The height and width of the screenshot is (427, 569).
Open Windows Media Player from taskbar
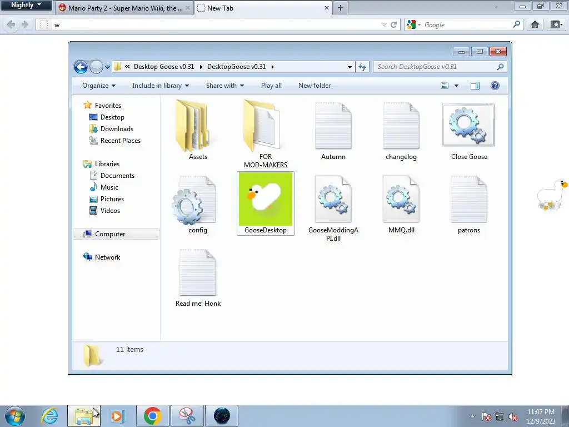coord(117,416)
